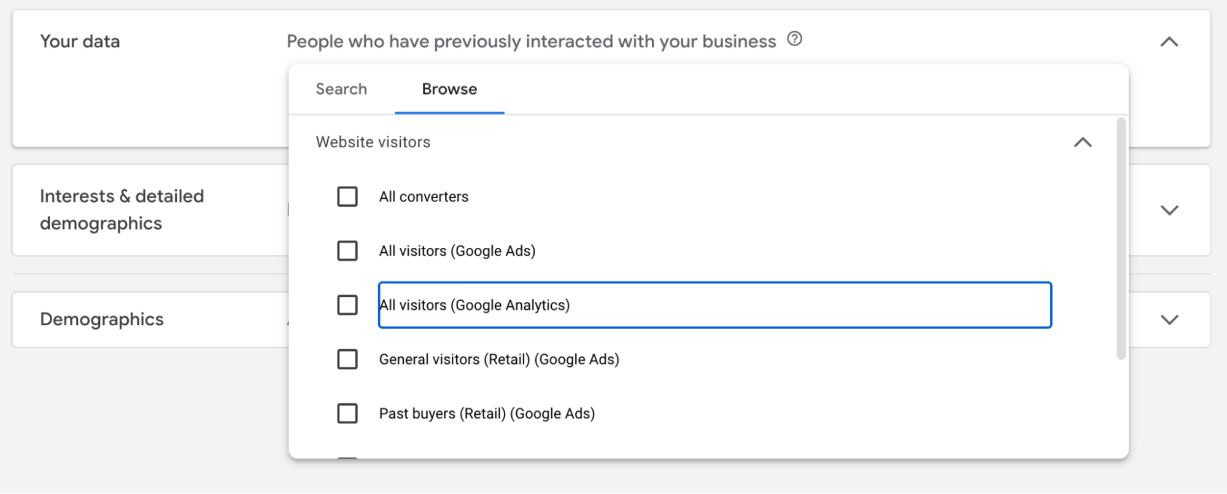The image size is (1227, 494).
Task: Expand the "Interests & detailed demographics" section
Action: point(1170,210)
